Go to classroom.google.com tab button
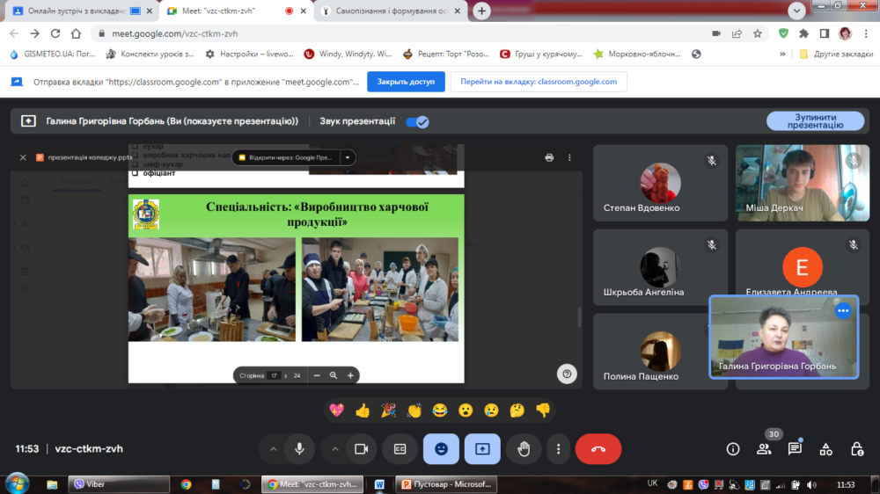 539,82
